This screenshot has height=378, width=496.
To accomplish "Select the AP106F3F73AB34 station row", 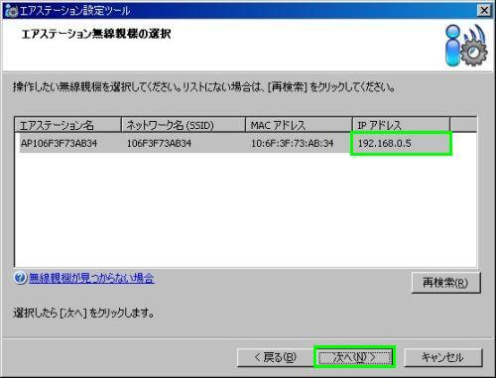I will coord(235,144).
